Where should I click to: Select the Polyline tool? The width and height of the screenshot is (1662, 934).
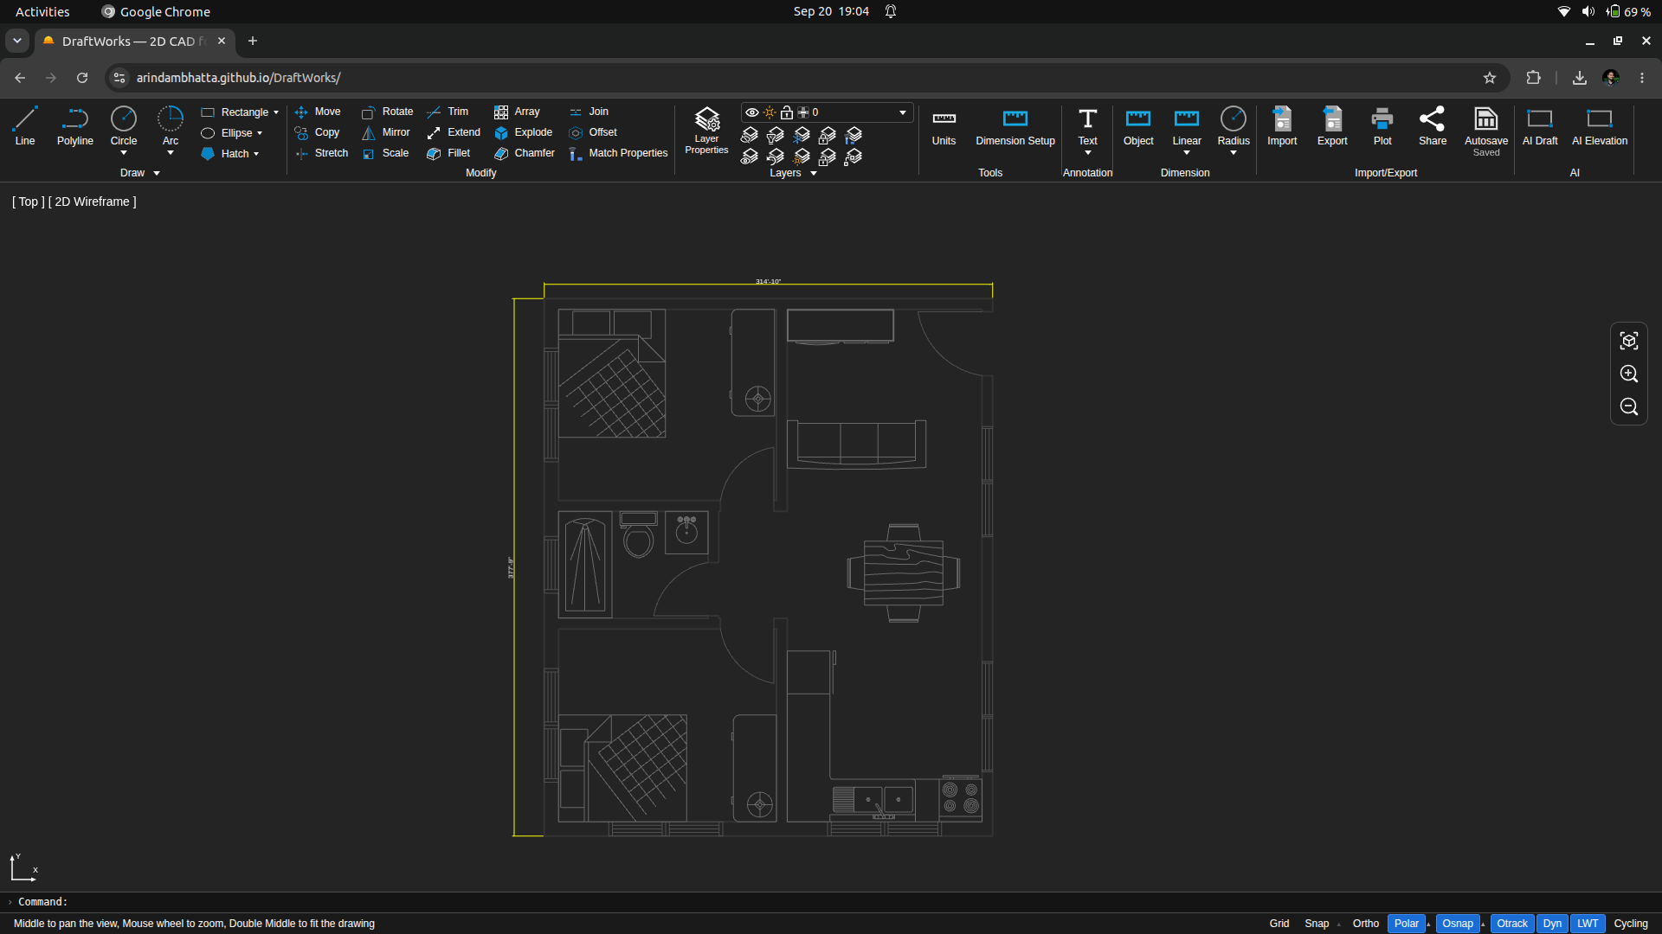tap(75, 126)
